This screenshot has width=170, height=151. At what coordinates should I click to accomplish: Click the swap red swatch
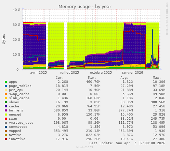coord(6,119)
